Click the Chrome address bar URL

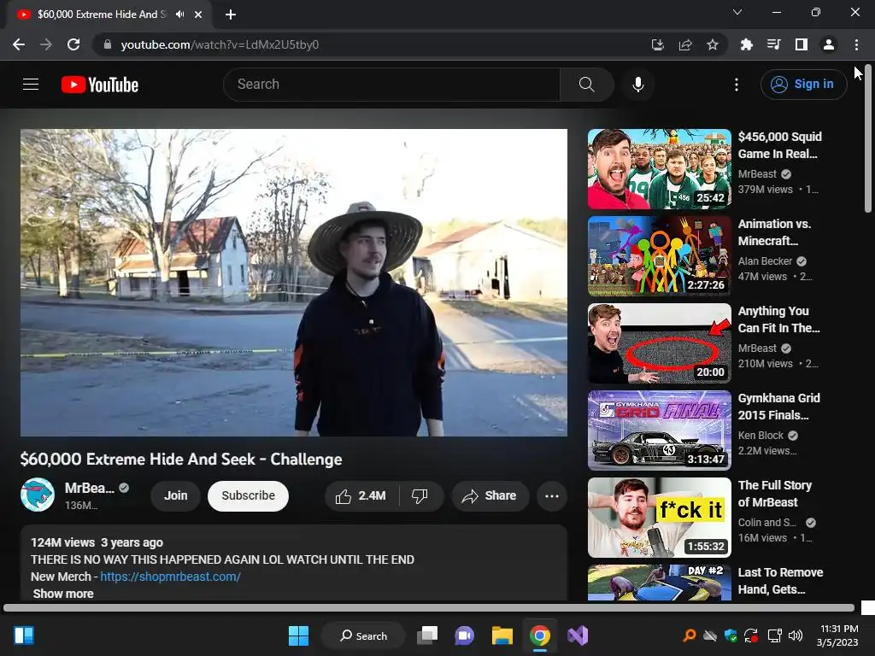(x=220, y=44)
